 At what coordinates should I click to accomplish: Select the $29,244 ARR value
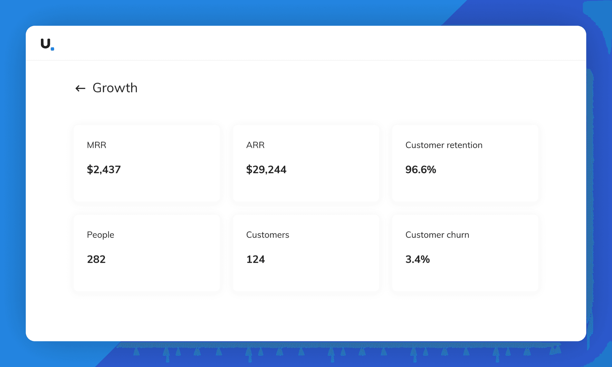266,170
